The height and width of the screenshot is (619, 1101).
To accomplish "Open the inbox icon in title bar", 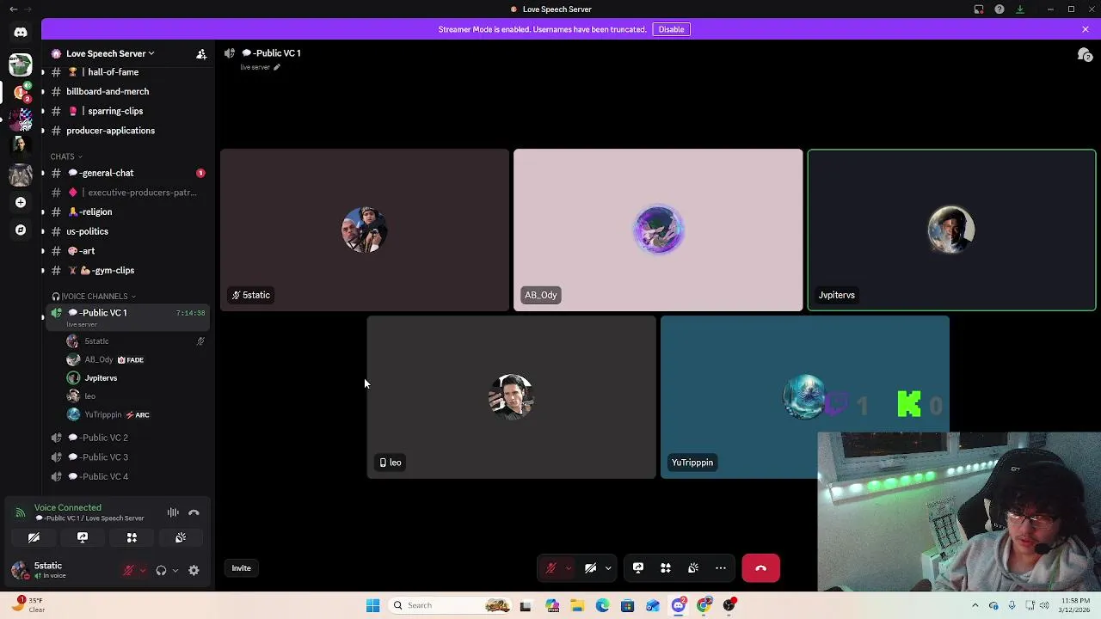I will [979, 9].
